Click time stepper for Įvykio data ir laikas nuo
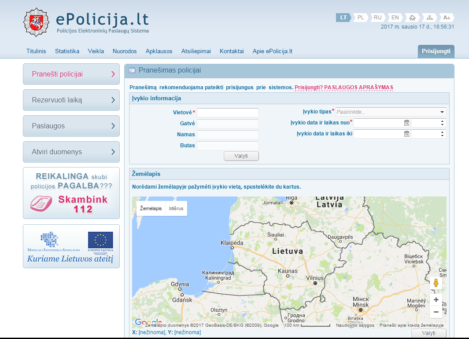The width and height of the screenshot is (469, 339). pos(442,123)
